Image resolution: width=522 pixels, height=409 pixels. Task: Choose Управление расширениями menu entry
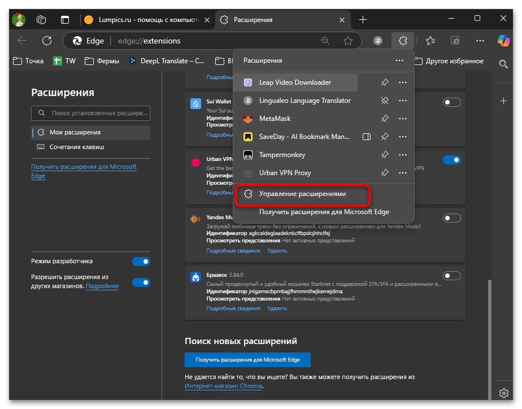tap(302, 194)
